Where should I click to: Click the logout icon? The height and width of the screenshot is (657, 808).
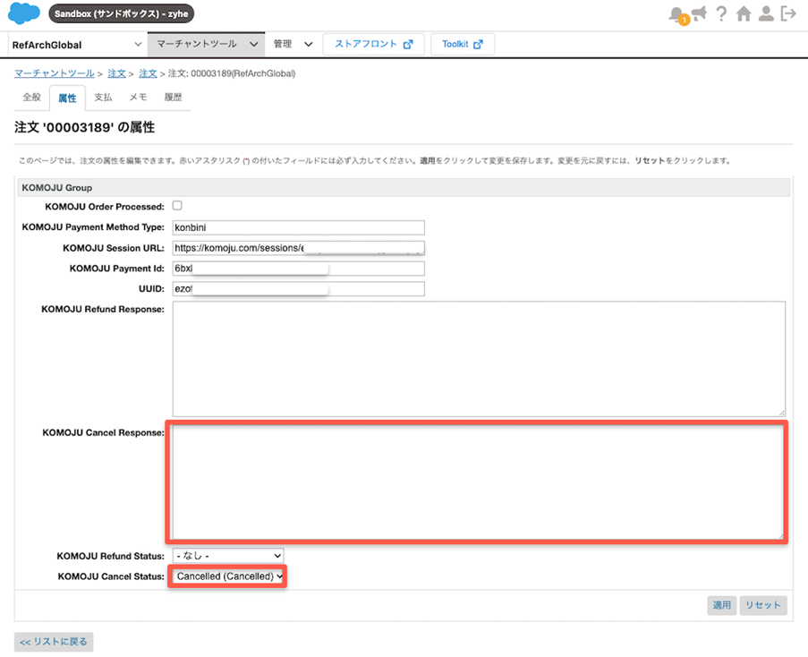(788, 14)
